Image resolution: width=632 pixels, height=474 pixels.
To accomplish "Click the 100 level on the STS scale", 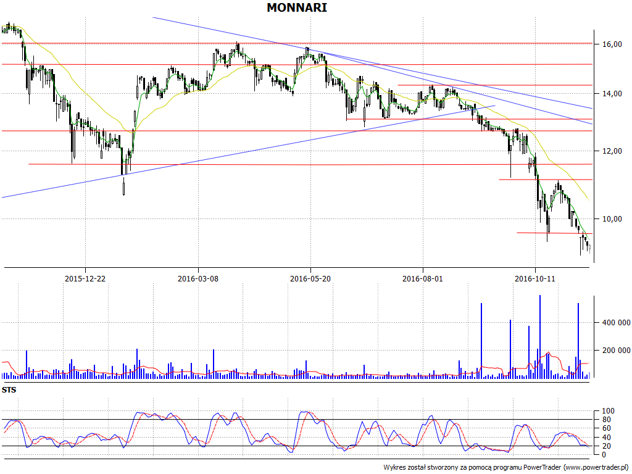I will (608, 411).
